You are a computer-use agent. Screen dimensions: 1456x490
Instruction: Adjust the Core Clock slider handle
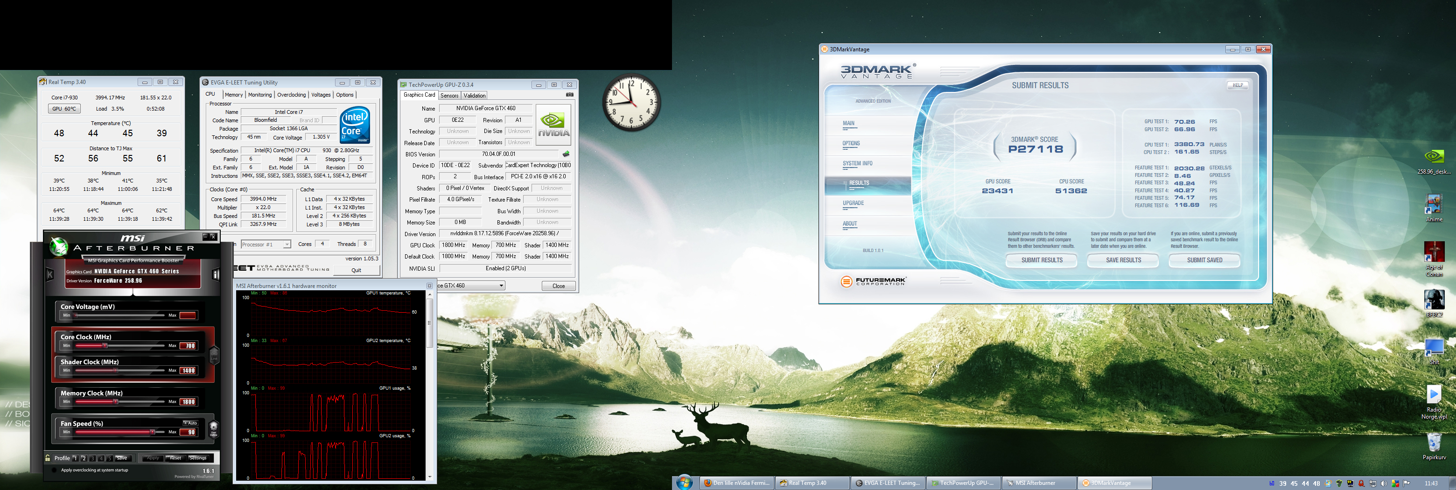[105, 345]
